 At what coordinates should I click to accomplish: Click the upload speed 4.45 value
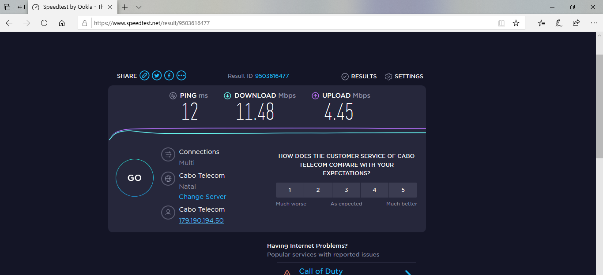tap(339, 111)
